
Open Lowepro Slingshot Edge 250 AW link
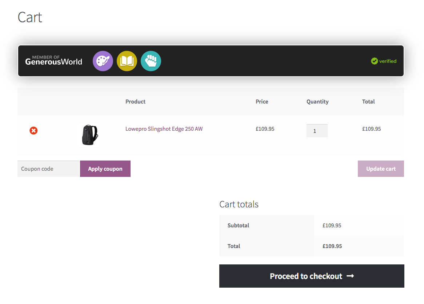click(164, 129)
